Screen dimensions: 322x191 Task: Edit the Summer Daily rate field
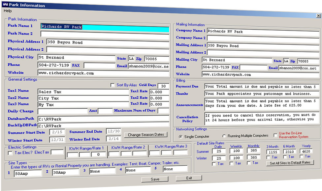coord(219,151)
